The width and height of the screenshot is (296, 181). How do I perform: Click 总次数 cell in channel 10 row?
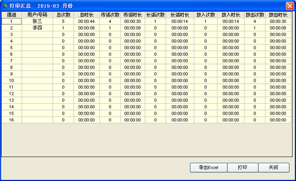[63, 80]
